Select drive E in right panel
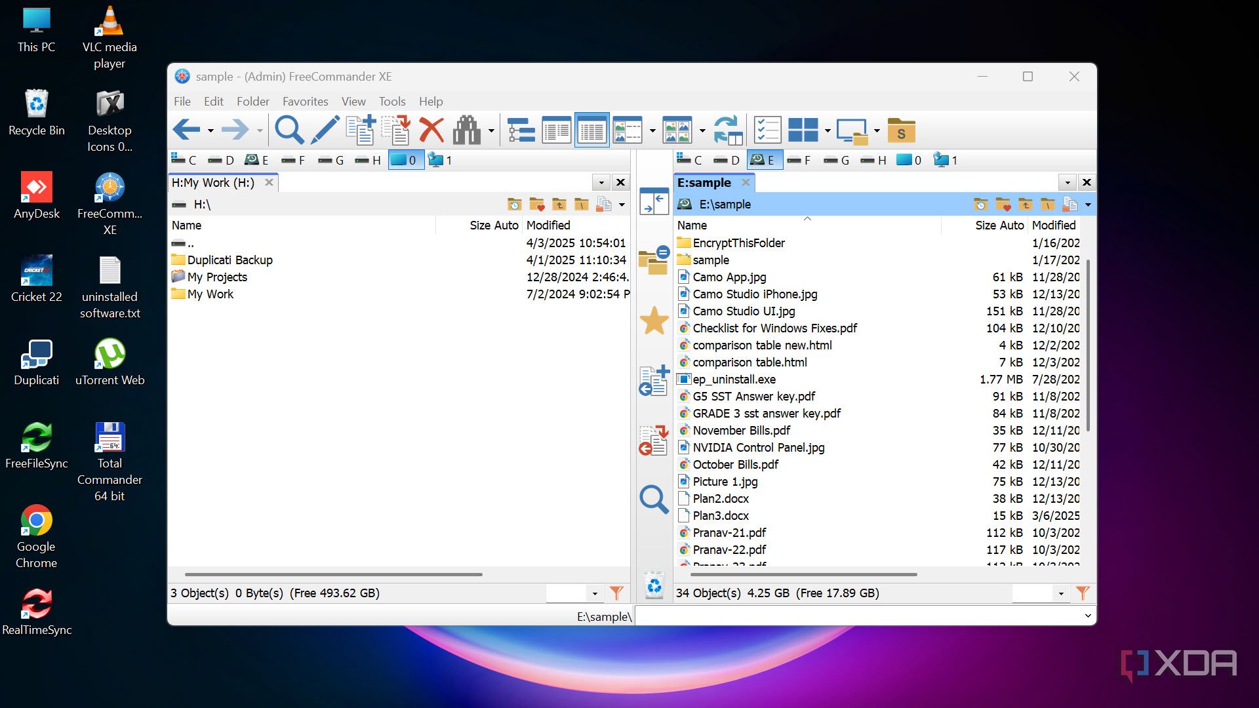 pyautogui.click(x=765, y=160)
